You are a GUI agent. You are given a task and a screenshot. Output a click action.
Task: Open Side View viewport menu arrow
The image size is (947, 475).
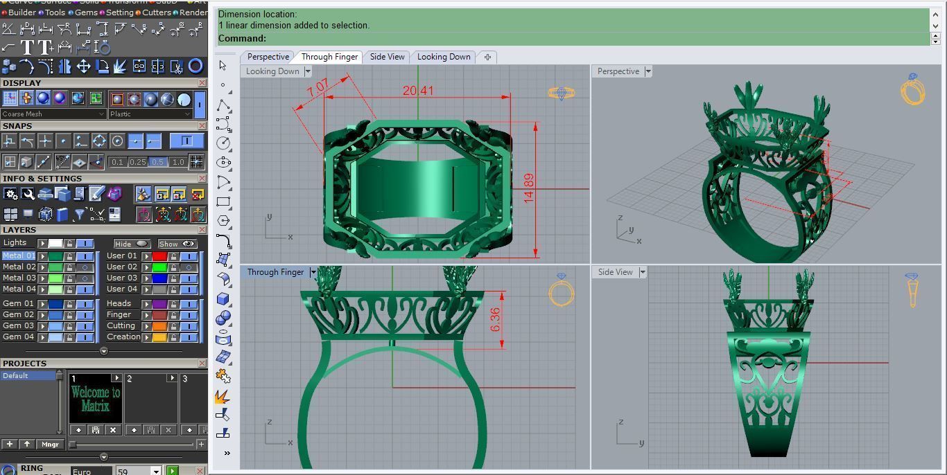tap(642, 272)
